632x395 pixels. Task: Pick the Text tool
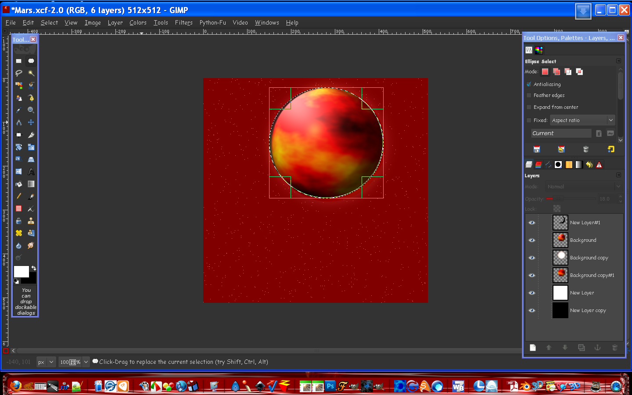click(31, 172)
